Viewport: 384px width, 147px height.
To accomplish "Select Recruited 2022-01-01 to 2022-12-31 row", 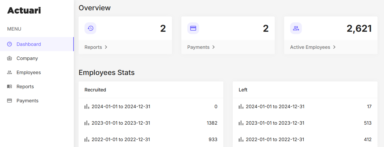I will pyautogui.click(x=151, y=139).
